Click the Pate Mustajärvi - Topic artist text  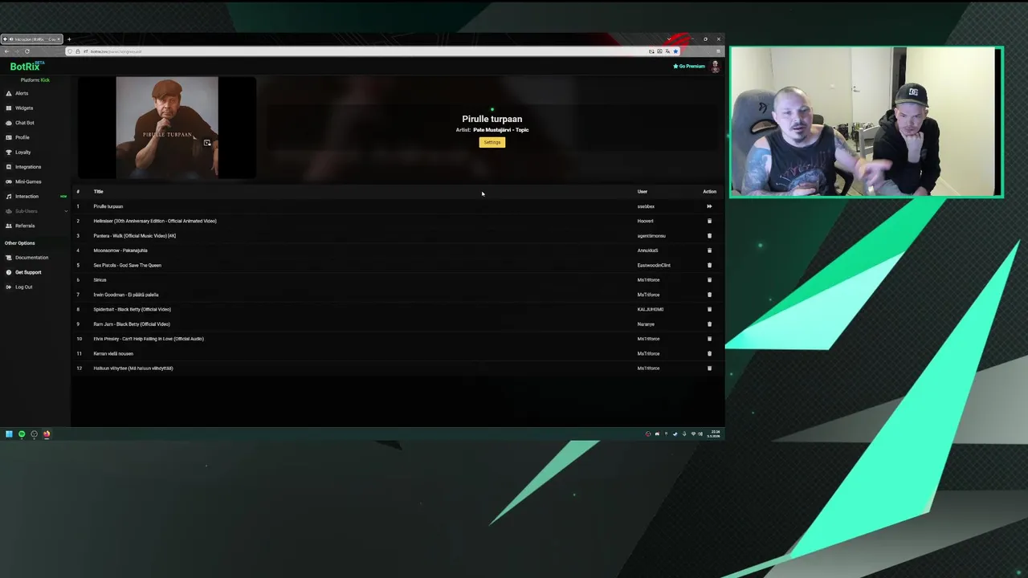click(x=500, y=130)
